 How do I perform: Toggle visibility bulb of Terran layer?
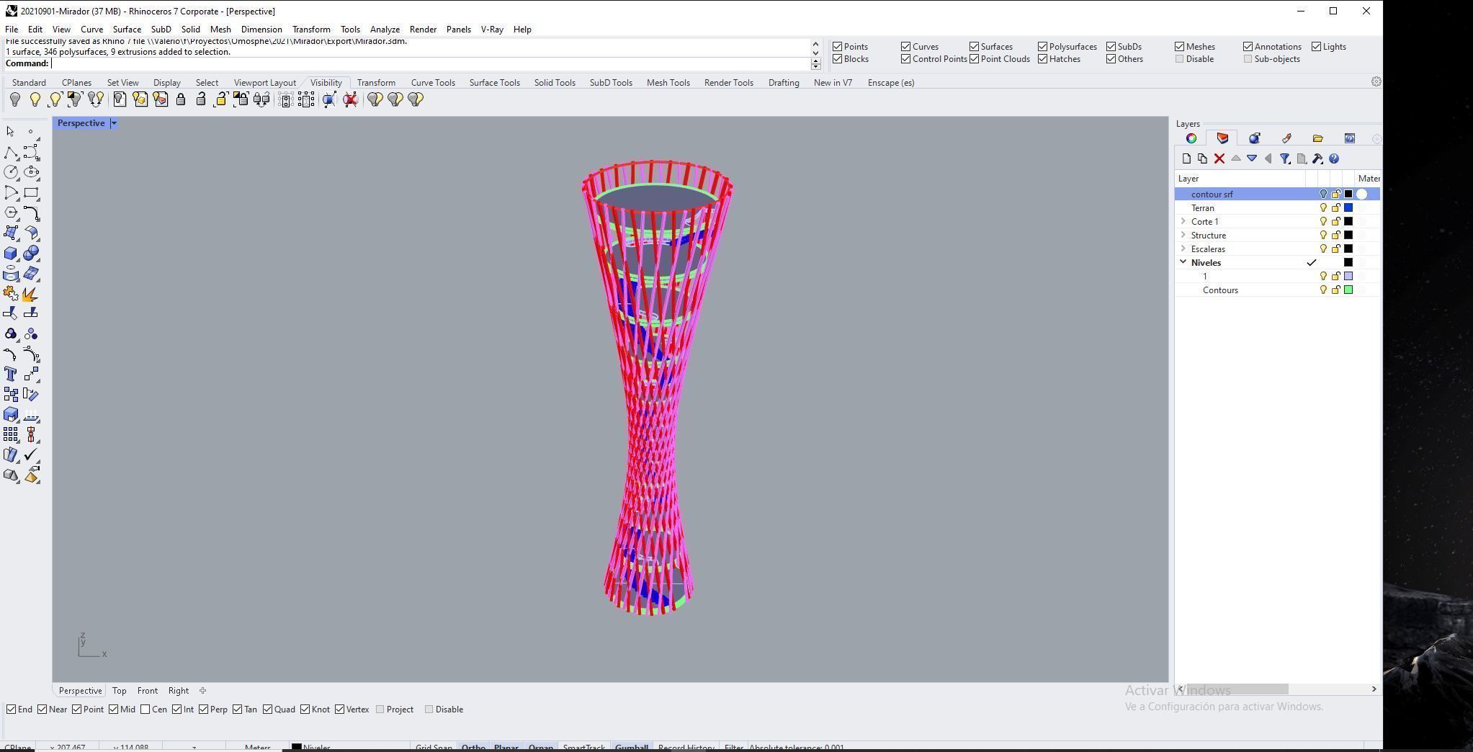point(1323,208)
